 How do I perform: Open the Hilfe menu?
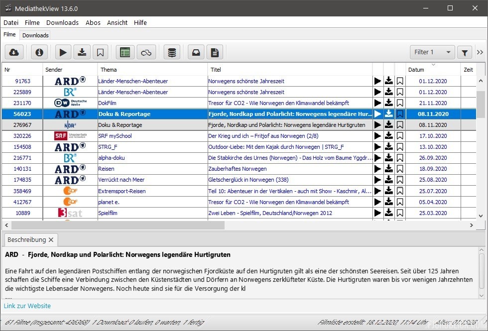tap(140, 23)
